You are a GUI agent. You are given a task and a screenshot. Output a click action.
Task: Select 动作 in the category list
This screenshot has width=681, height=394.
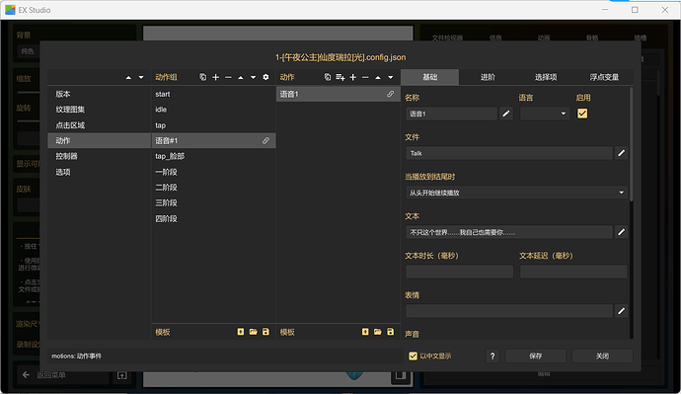[99, 141]
